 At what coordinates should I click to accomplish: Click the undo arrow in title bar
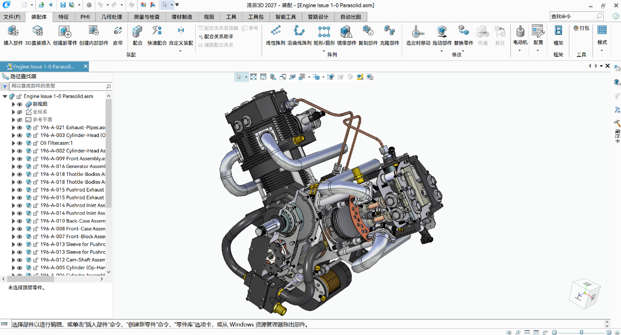[x=100, y=5]
